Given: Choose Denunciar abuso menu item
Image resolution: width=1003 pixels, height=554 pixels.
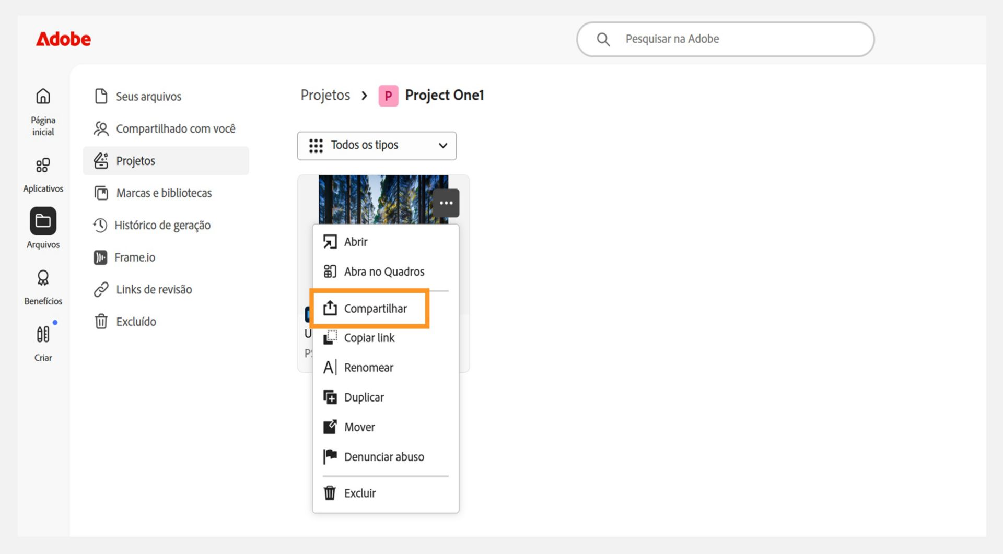Looking at the screenshot, I should click(x=386, y=457).
